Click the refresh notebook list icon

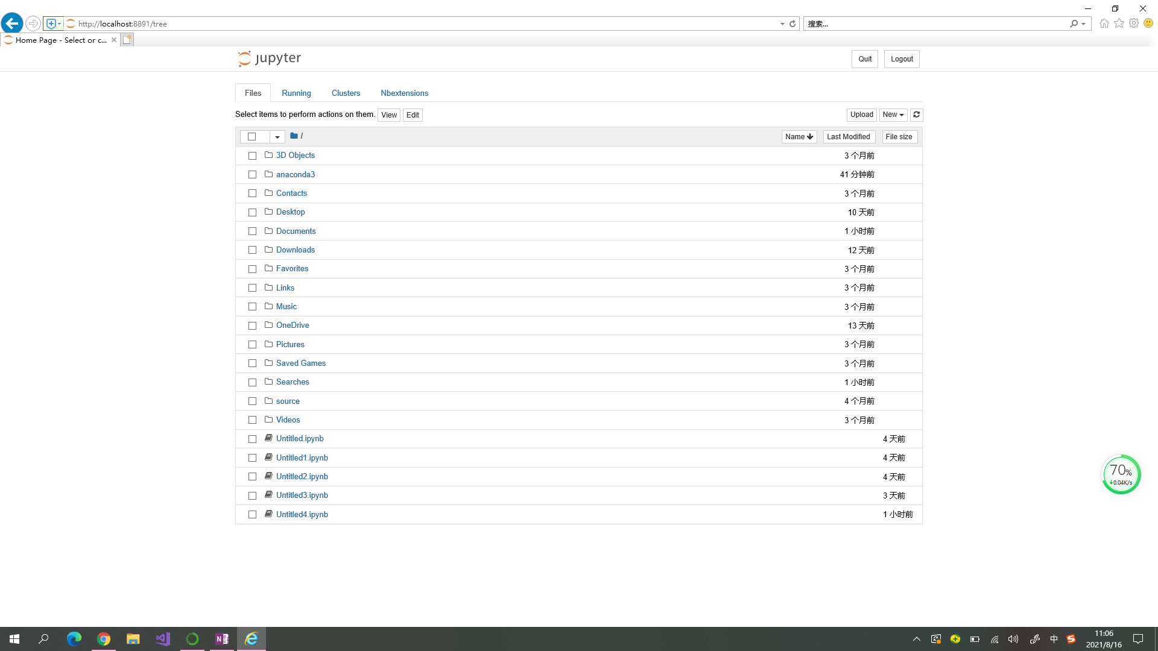tap(916, 115)
